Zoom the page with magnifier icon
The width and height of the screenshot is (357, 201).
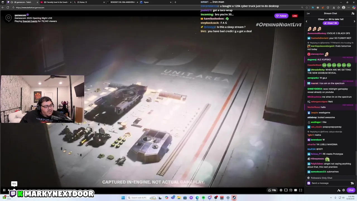[302, 8]
